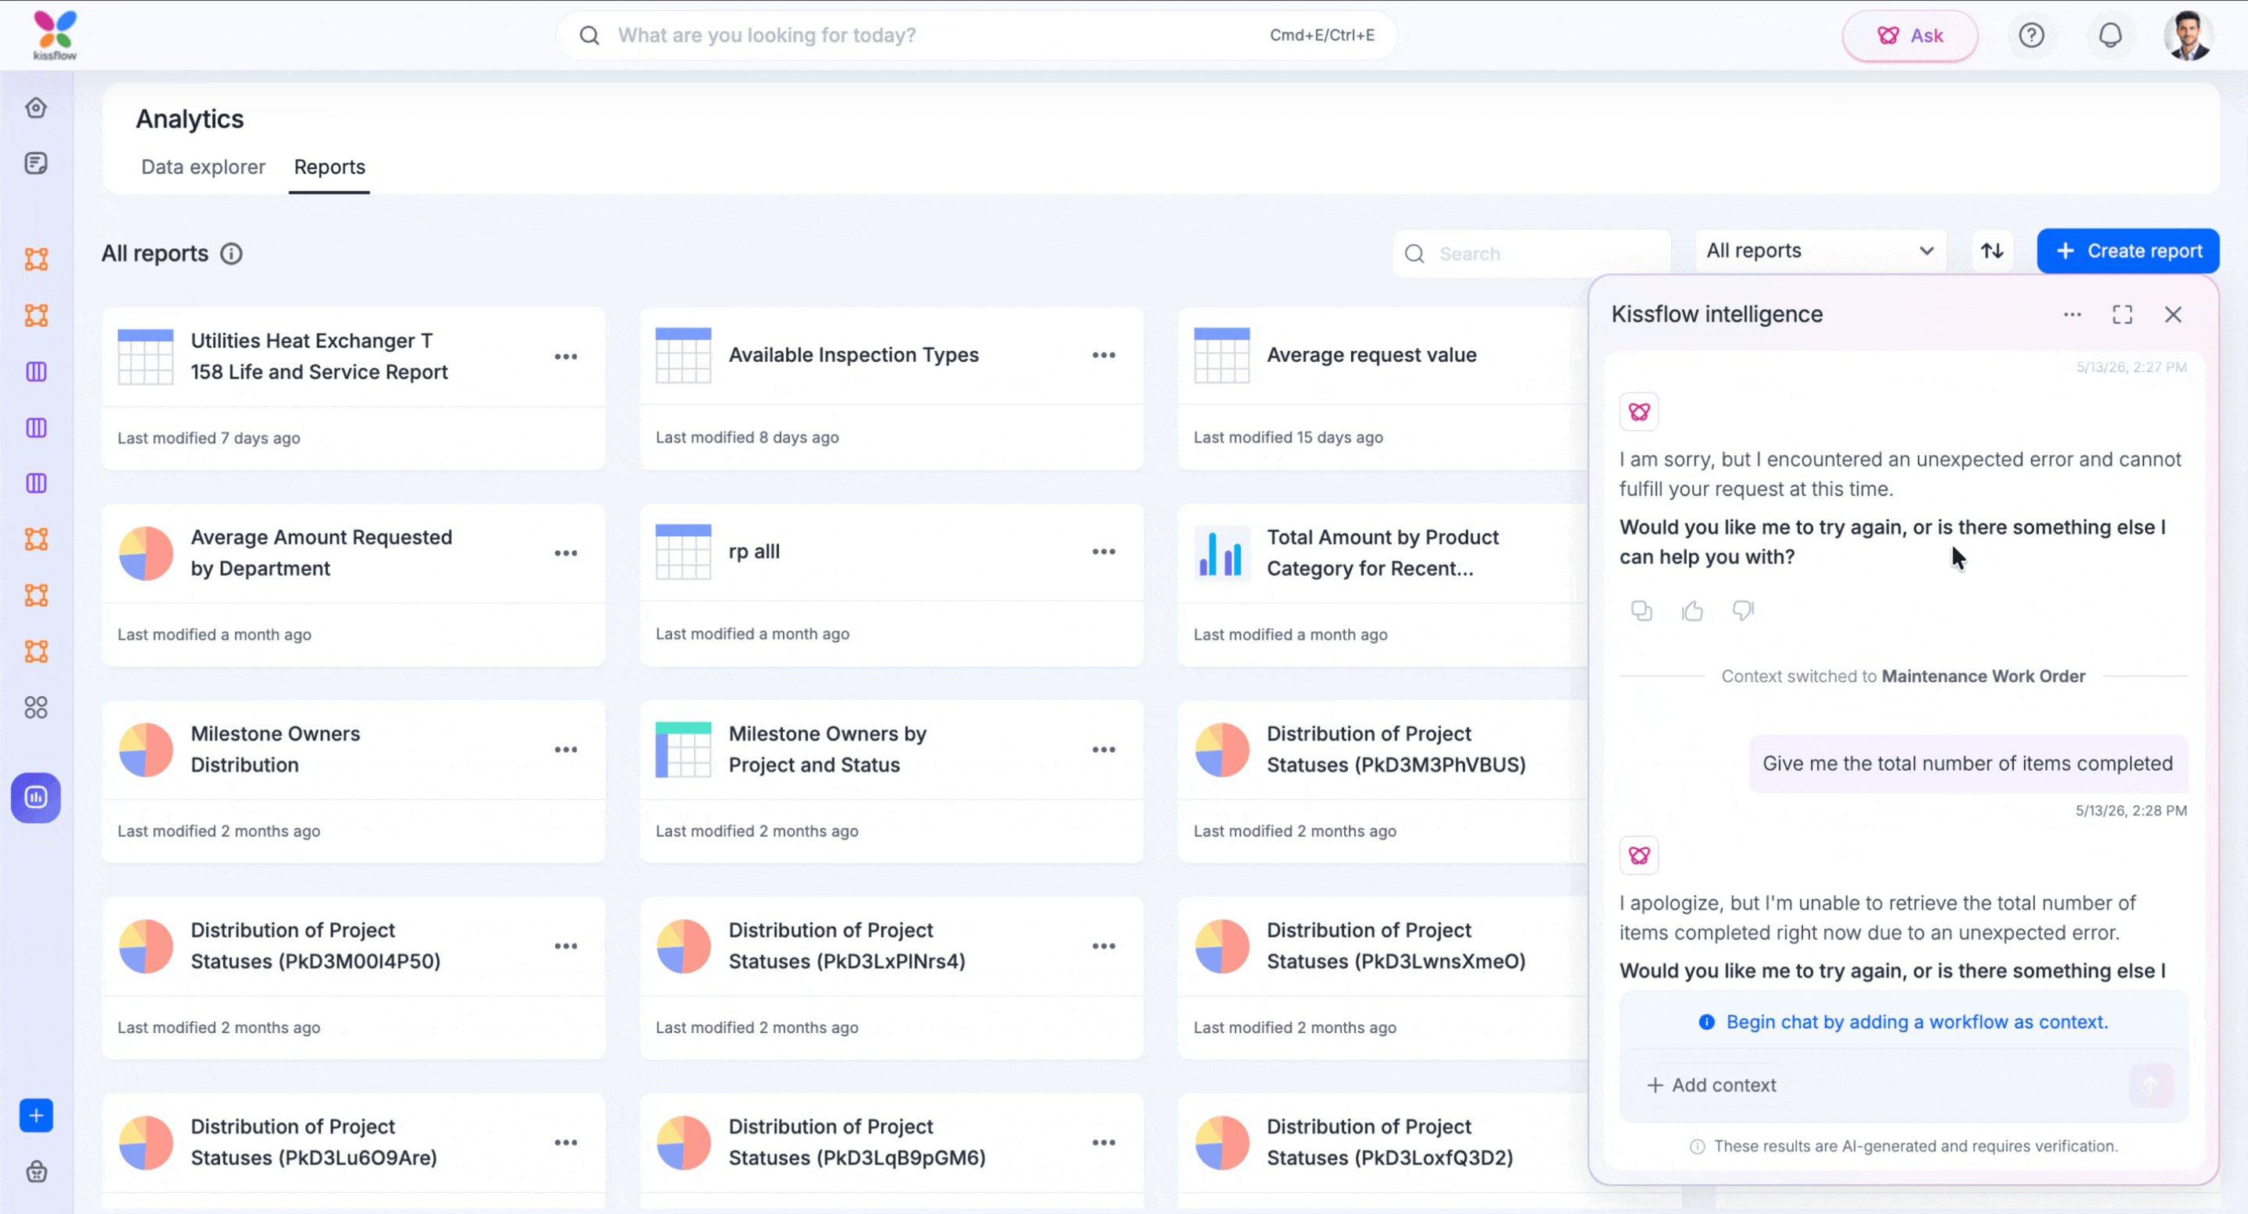Image resolution: width=2248 pixels, height=1214 pixels.
Task: Give thumbs up to the AI response
Action: 1692,610
